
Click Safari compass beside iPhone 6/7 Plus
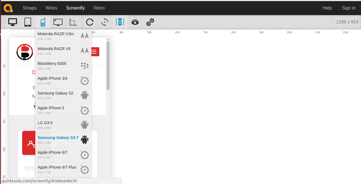coord(85,170)
